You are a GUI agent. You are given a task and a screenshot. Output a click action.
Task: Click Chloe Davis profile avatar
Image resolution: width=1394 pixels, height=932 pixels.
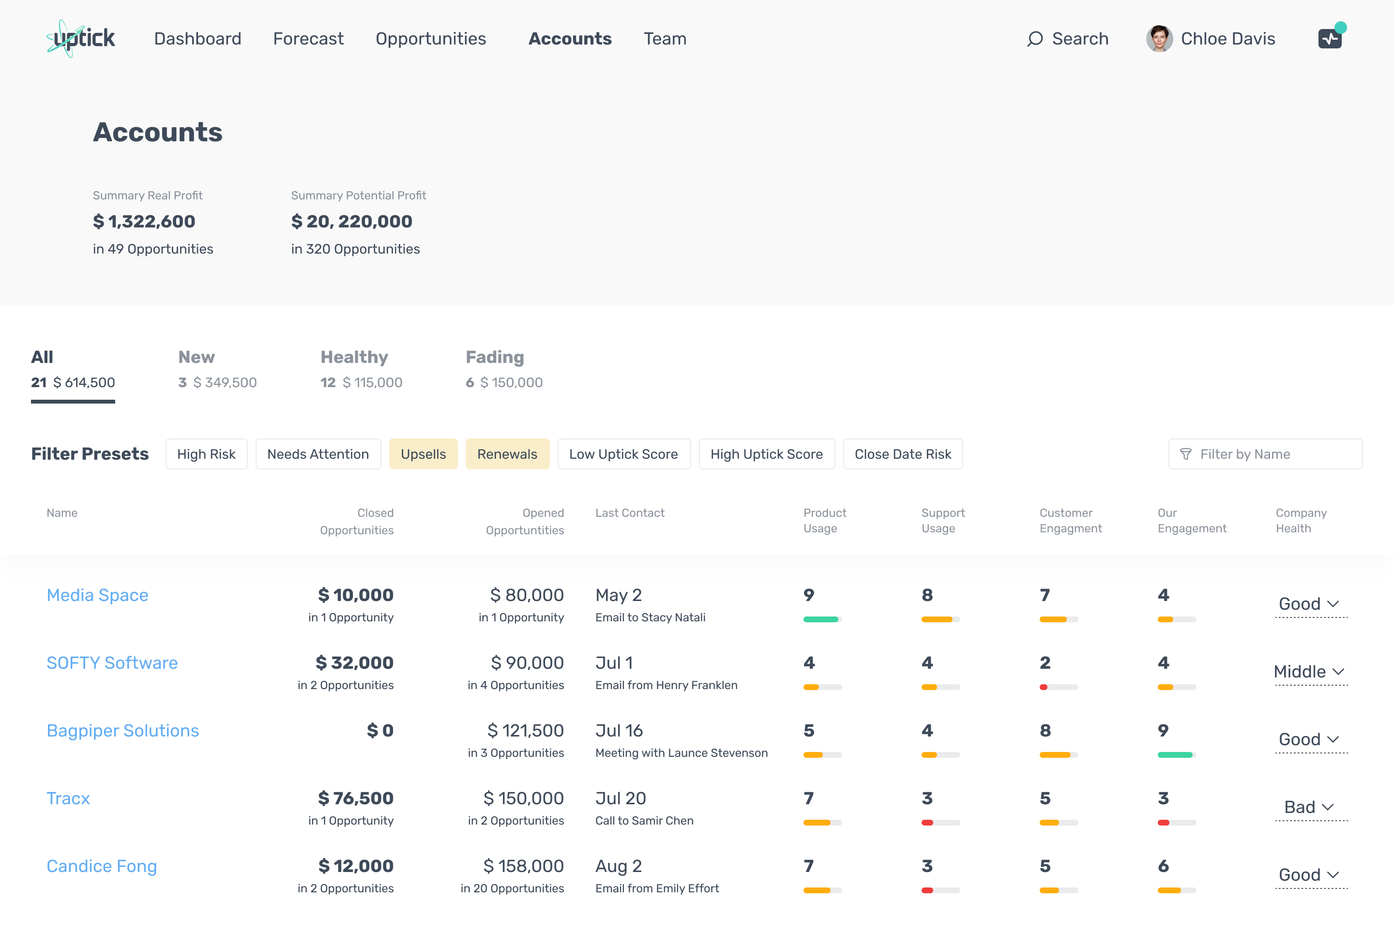click(x=1159, y=39)
